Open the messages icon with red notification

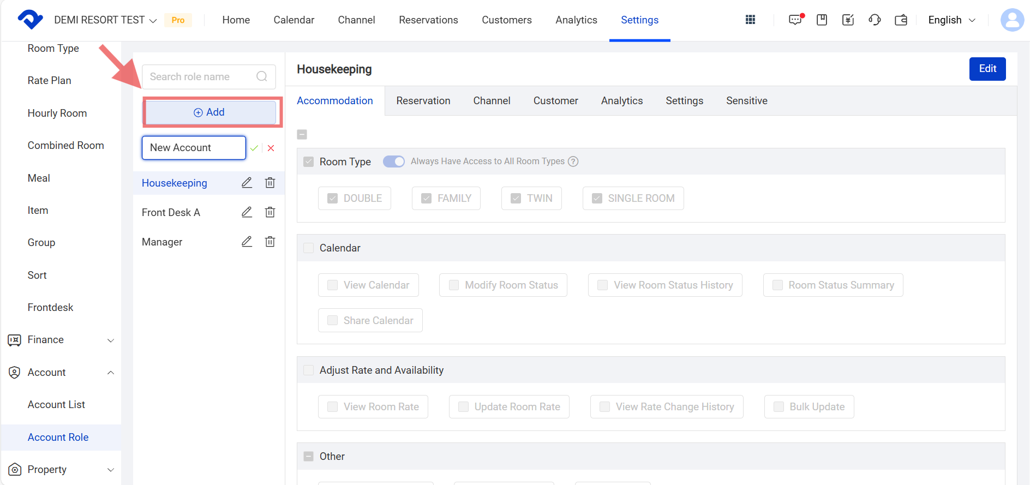[795, 20]
